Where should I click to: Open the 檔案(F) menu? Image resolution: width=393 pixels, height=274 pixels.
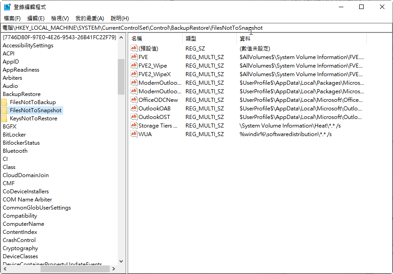[x=12, y=18]
